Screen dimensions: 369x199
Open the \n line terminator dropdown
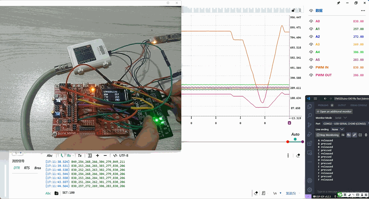(x=277, y=193)
